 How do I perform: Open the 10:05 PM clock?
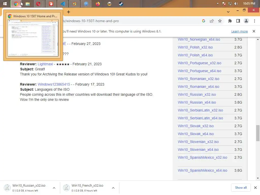(249, 4)
